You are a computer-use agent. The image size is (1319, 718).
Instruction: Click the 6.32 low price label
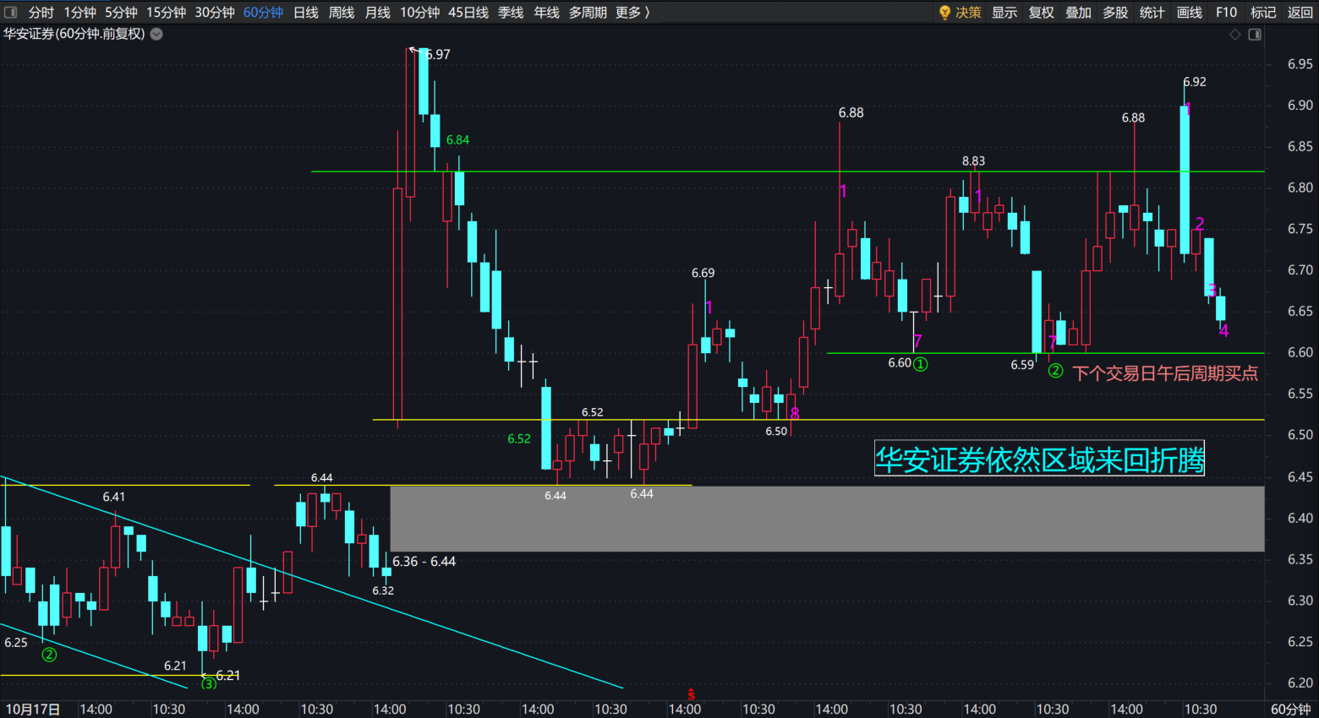click(x=383, y=590)
